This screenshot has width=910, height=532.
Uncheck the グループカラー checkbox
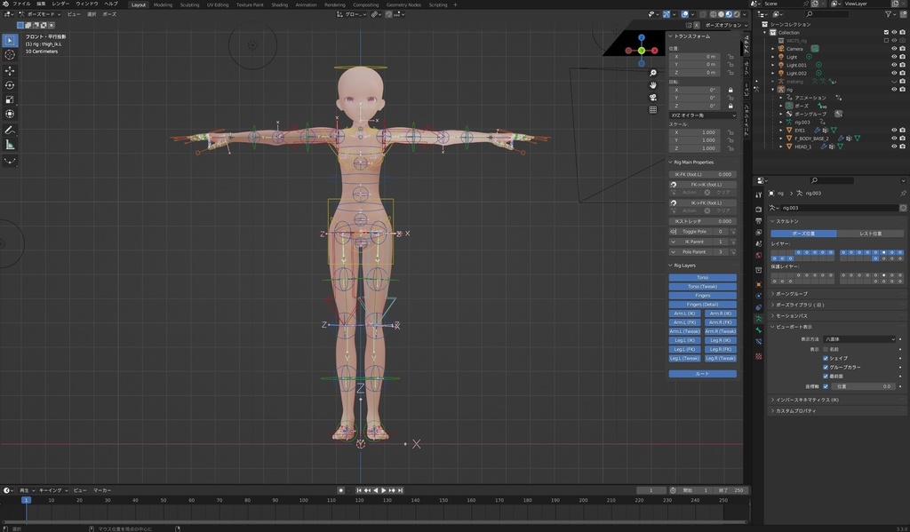point(826,367)
